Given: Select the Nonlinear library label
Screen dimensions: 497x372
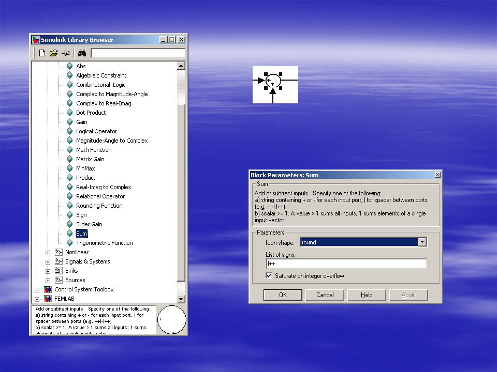Looking at the screenshot, I should (x=77, y=252).
